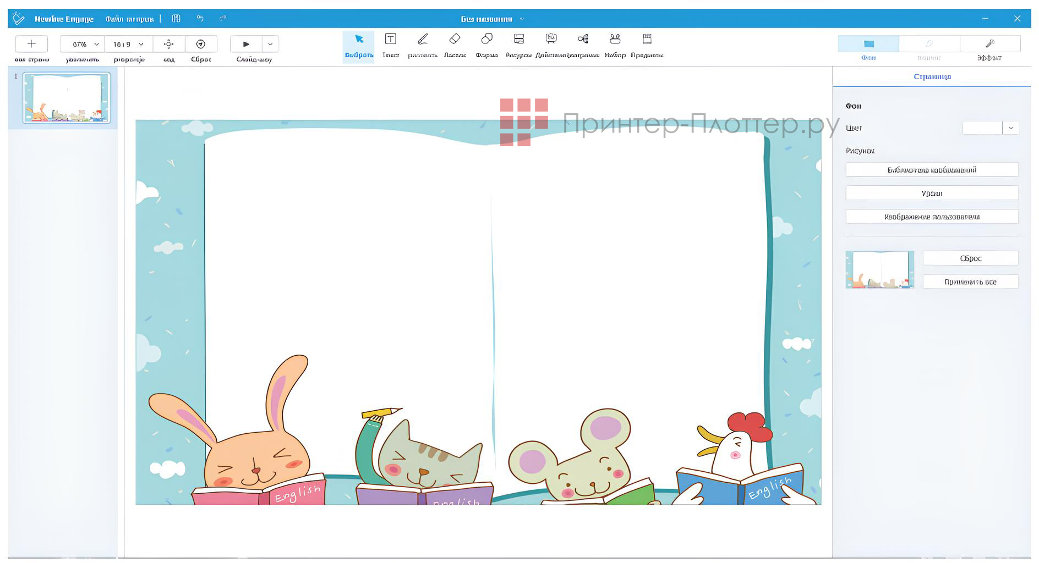Screen dimensions: 1039x563
Task: Activate the Eraser tool
Action: coord(455,40)
